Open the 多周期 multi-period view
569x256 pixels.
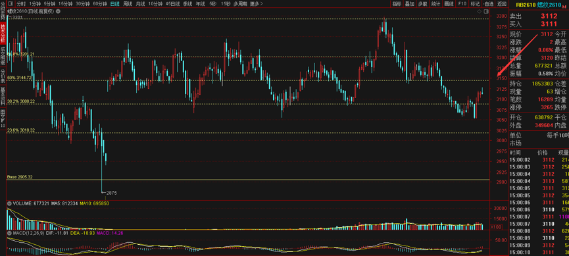[x=240, y=4]
